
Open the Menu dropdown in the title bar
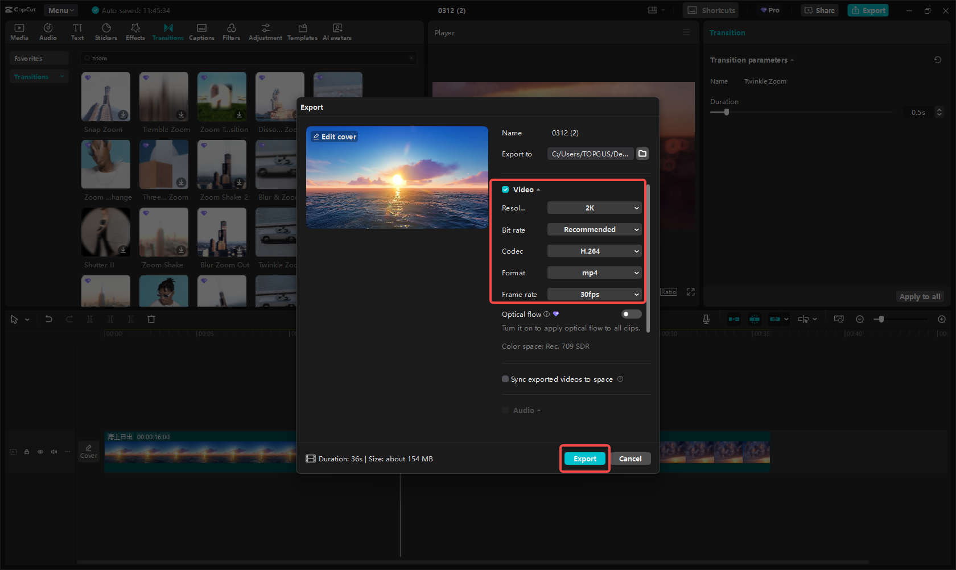[x=61, y=10]
